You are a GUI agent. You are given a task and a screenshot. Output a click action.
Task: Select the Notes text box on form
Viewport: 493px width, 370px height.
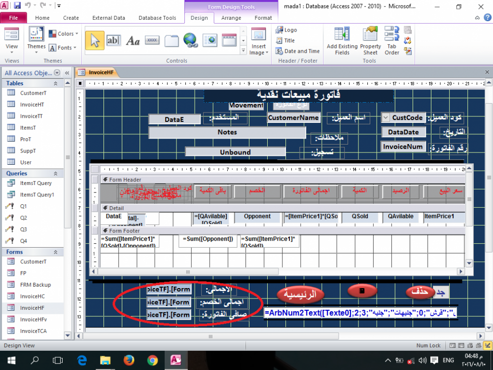[x=227, y=132]
